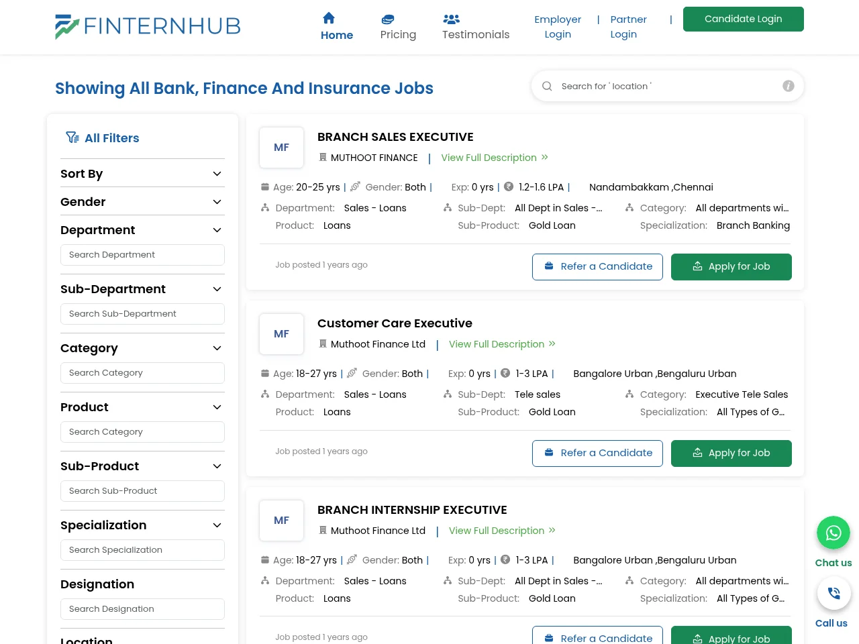View full description of Customer Care Executive
The image size is (859, 644).
503,344
